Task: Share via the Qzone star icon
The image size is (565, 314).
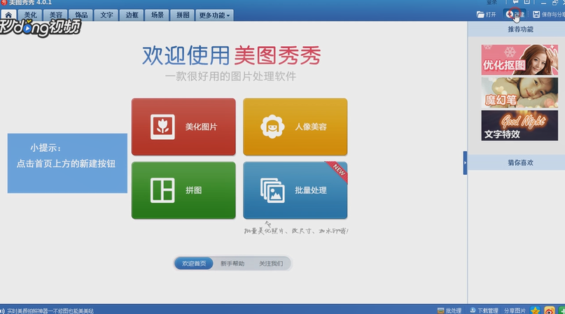Action: [x=535, y=310]
